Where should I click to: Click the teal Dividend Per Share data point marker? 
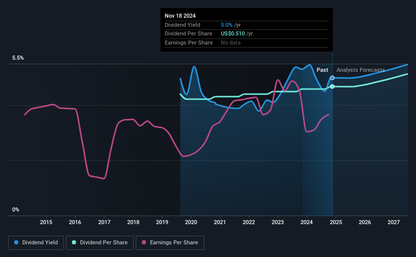pyautogui.click(x=332, y=87)
